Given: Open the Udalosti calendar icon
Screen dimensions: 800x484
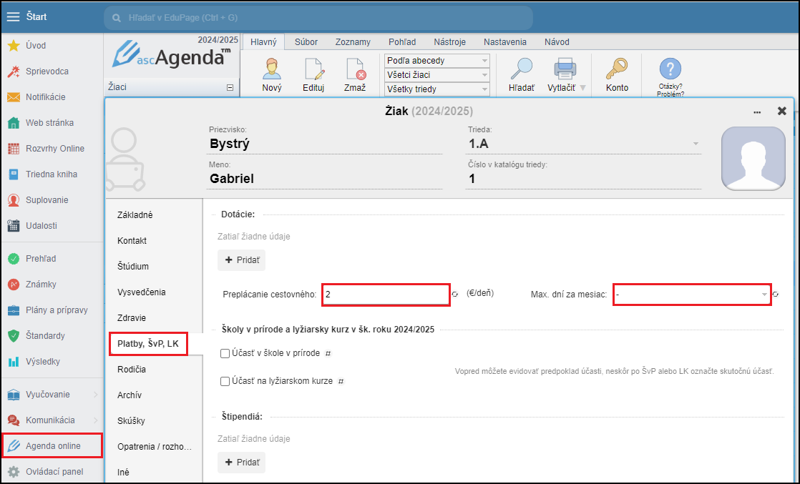Looking at the screenshot, I should point(14,225).
